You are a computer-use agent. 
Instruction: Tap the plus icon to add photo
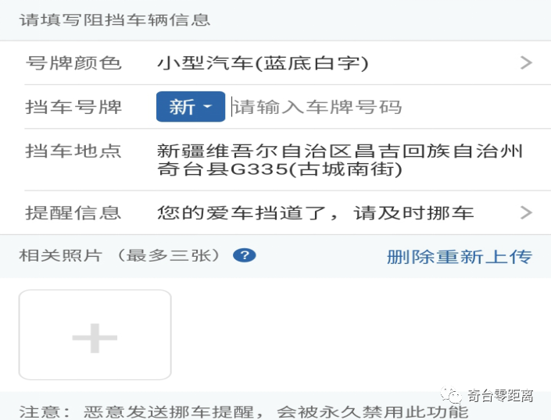click(x=95, y=337)
